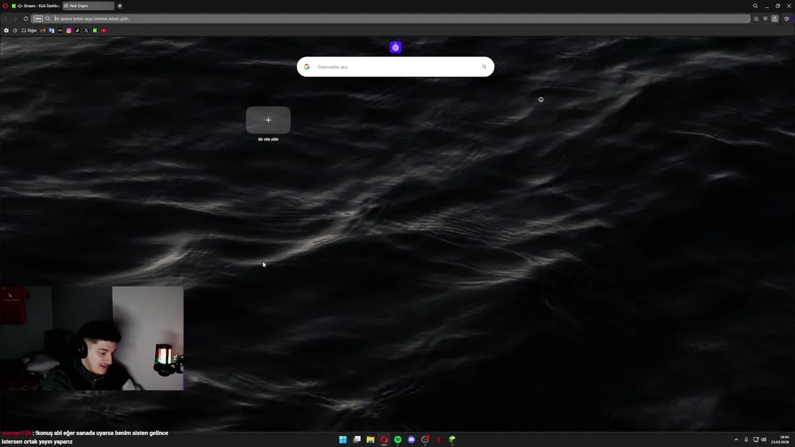Click the browser back arrow

pos(6,19)
